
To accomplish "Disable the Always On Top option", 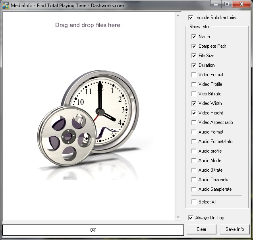I will [x=191, y=218].
